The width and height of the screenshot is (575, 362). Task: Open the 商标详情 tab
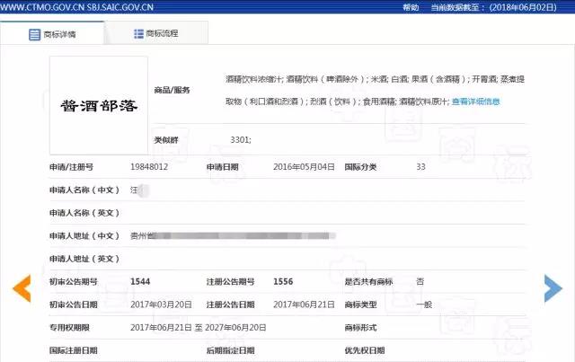(52, 34)
